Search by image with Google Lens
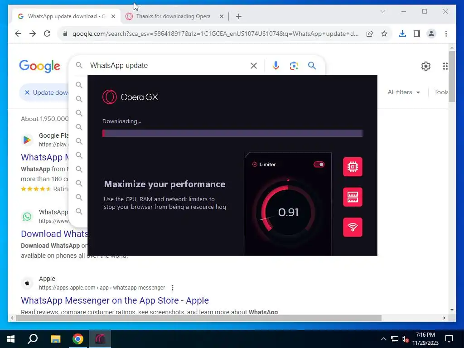The image size is (464, 348). pyautogui.click(x=294, y=66)
